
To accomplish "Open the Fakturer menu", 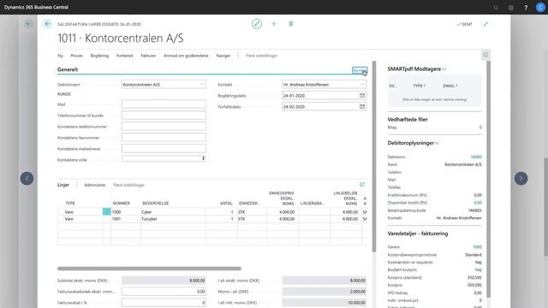I will click(x=148, y=56).
